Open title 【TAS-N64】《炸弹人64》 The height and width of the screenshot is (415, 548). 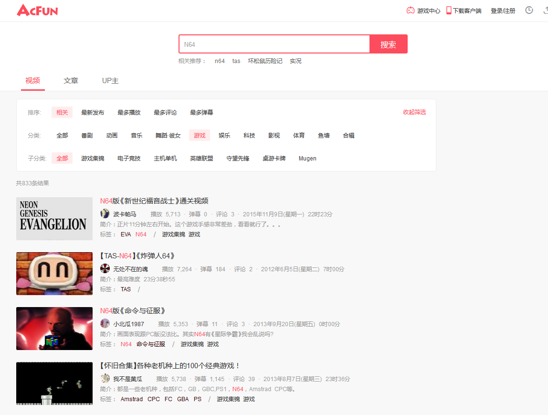(x=137, y=256)
